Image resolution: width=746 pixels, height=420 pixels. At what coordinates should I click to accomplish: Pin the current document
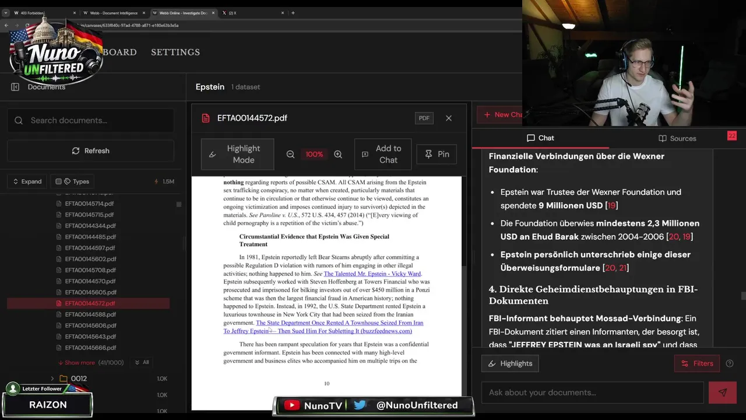[x=437, y=155]
